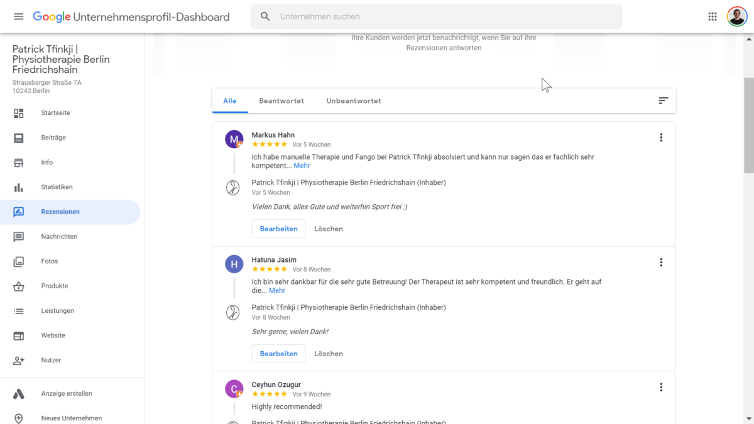Click Löschen under Markus Hahn's reply
The width and height of the screenshot is (754, 424).
(329, 229)
